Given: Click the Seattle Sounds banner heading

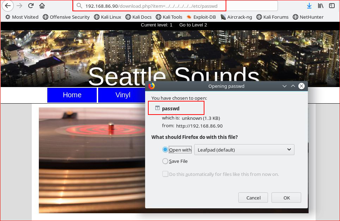Looking at the screenshot, I should [173, 76].
